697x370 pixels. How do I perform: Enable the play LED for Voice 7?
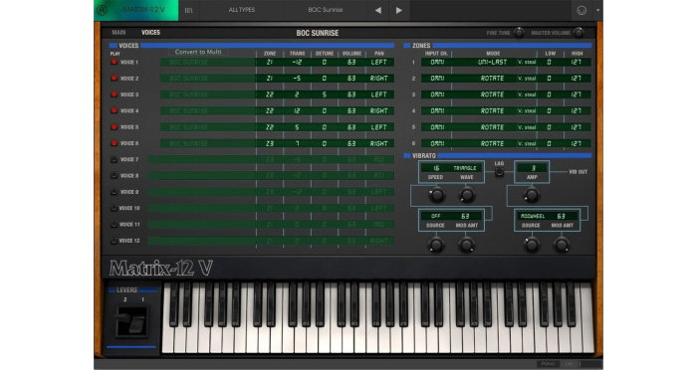115,159
